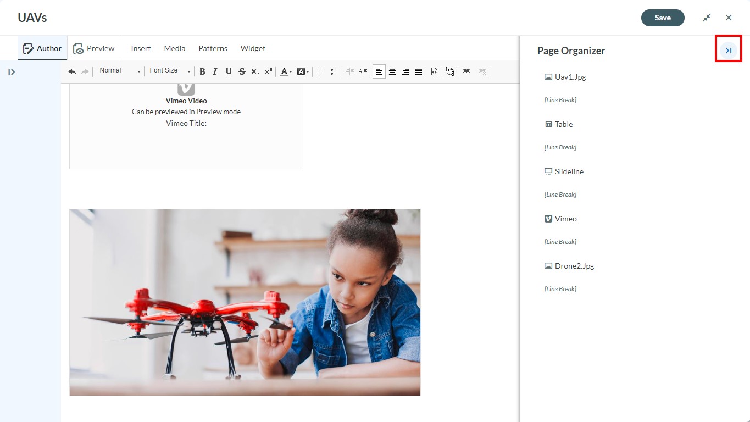The height and width of the screenshot is (422, 750).
Task: Click the Insert Link icon
Action: [x=466, y=71]
